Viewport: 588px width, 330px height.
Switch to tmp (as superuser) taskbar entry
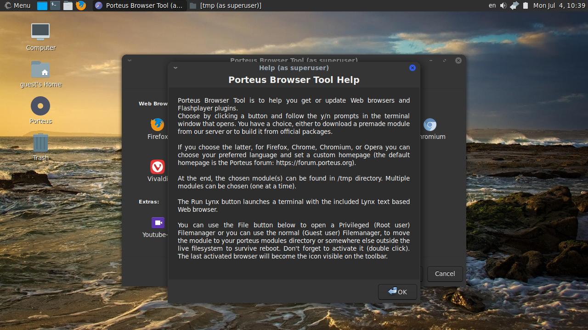point(226,5)
